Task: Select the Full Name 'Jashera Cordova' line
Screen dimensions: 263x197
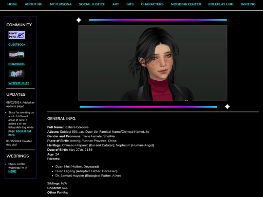Action: 68,127
